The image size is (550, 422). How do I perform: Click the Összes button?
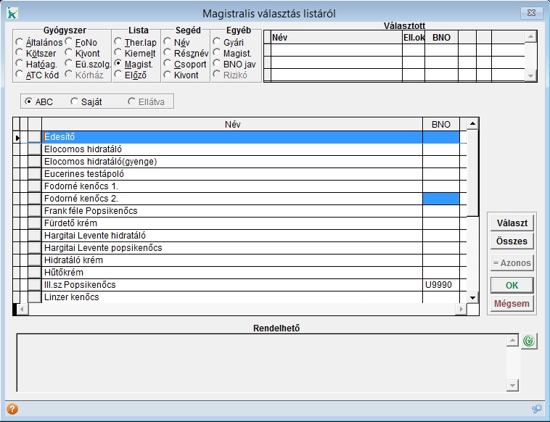click(512, 241)
